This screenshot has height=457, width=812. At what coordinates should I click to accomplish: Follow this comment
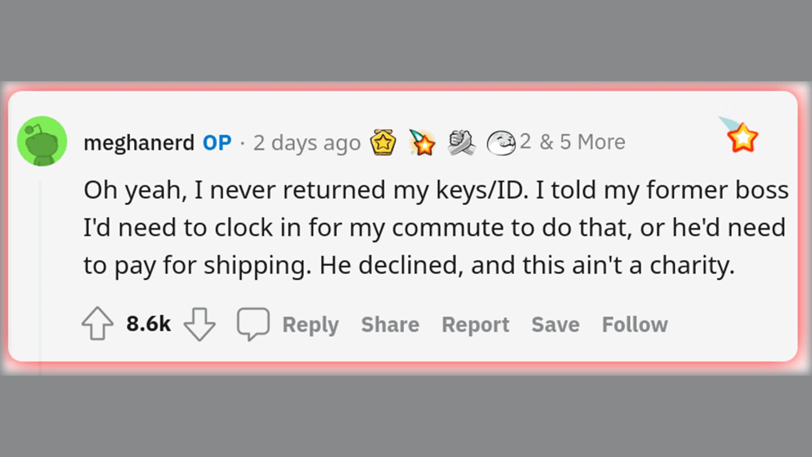point(634,324)
